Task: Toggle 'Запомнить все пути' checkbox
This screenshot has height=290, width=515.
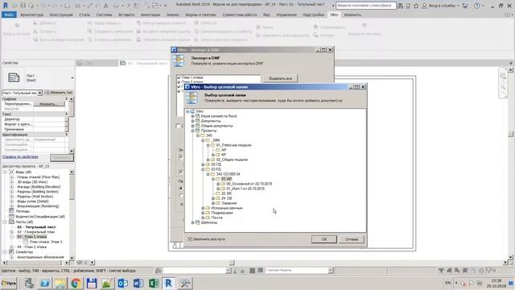Action: point(190,239)
